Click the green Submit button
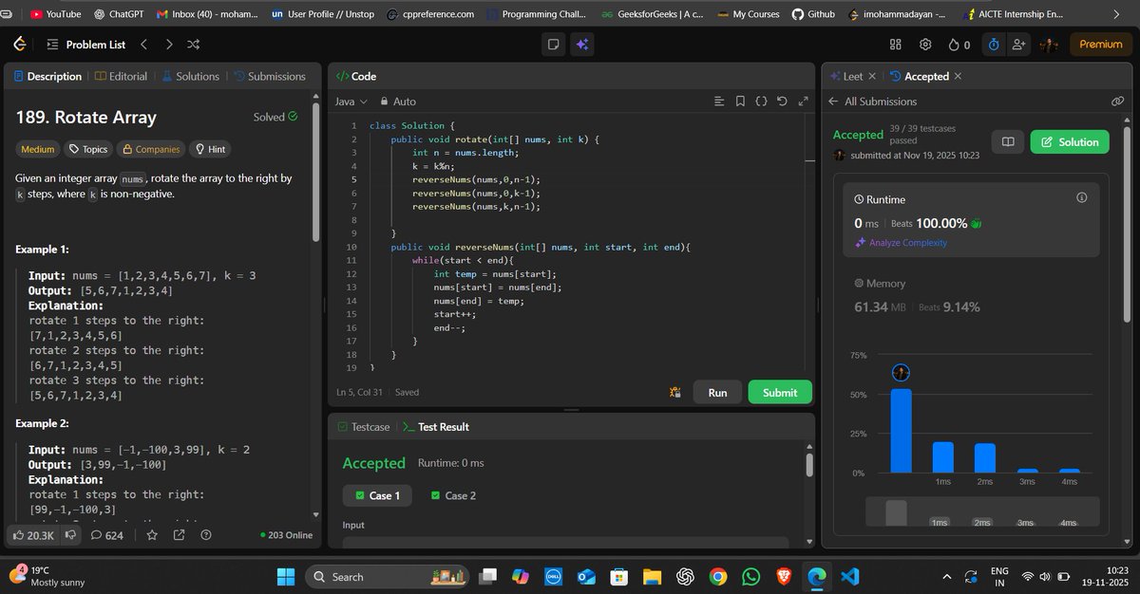Viewport: 1140px width, 594px height. 780,392
